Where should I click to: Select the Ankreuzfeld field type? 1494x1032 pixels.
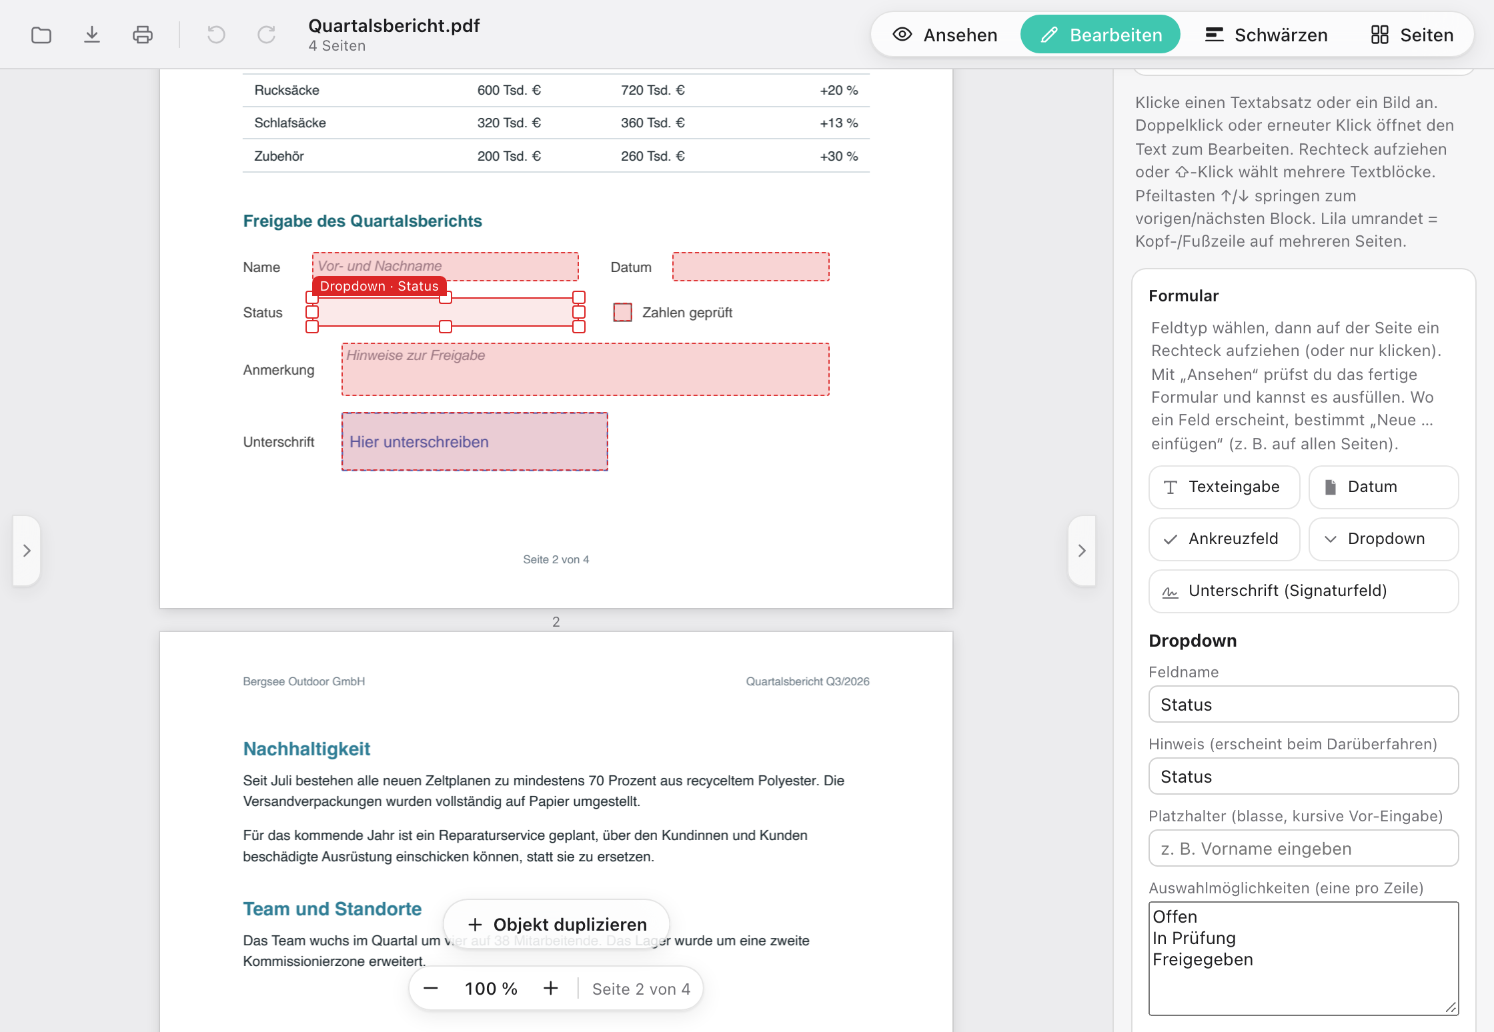(1224, 539)
